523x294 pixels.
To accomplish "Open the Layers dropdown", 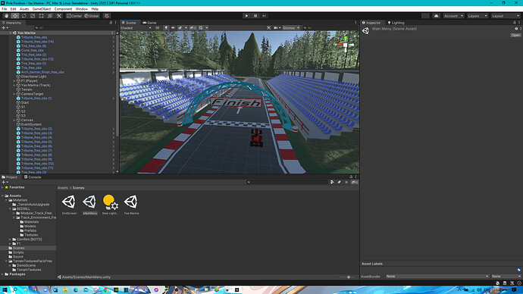I will click(478, 16).
